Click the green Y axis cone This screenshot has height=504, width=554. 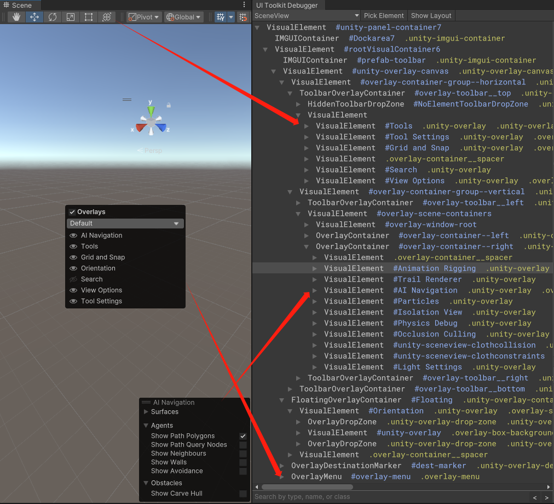point(151,111)
